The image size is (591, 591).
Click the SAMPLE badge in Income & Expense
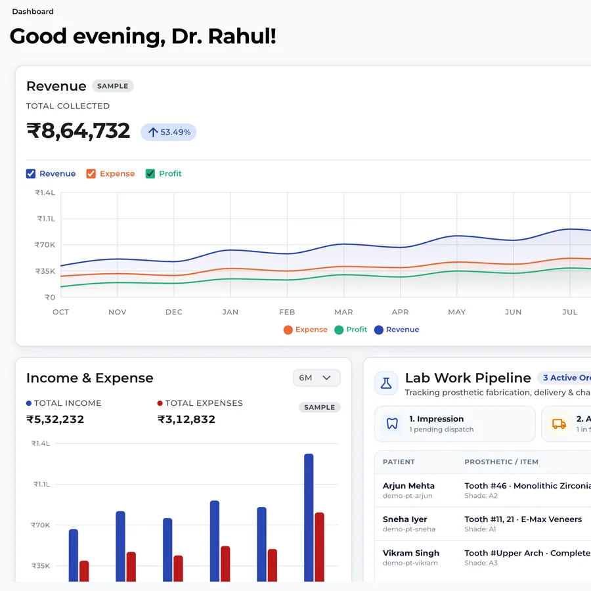coord(320,407)
